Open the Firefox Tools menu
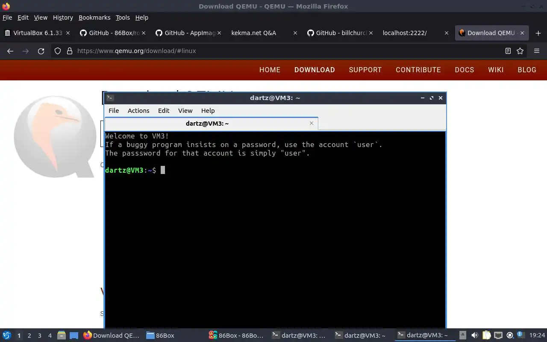The width and height of the screenshot is (547, 342). (123, 18)
